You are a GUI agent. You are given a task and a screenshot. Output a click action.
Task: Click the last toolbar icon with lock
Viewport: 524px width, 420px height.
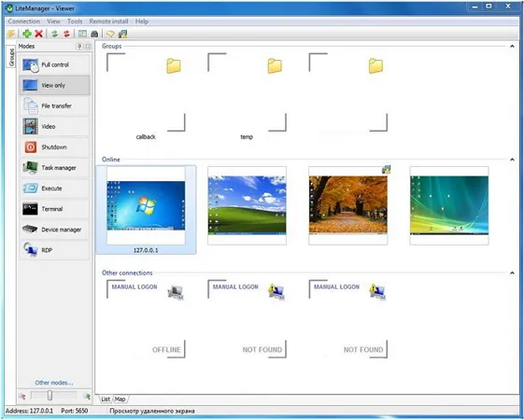(122, 34)
